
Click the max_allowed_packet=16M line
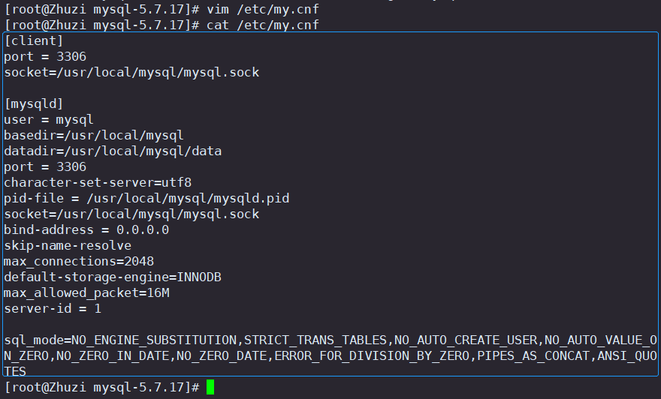coord(87,293)
